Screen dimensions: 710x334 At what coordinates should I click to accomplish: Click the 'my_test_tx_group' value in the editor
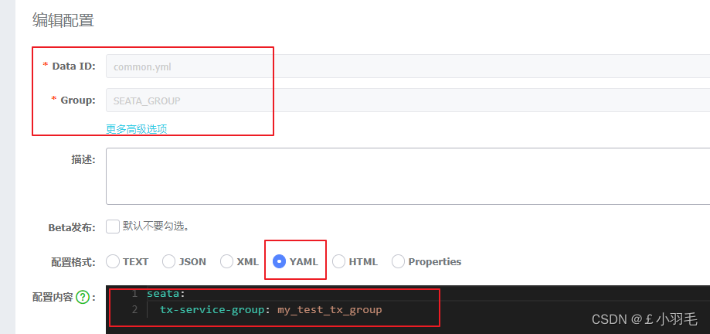pyautogui.click(x=330, y=310)
